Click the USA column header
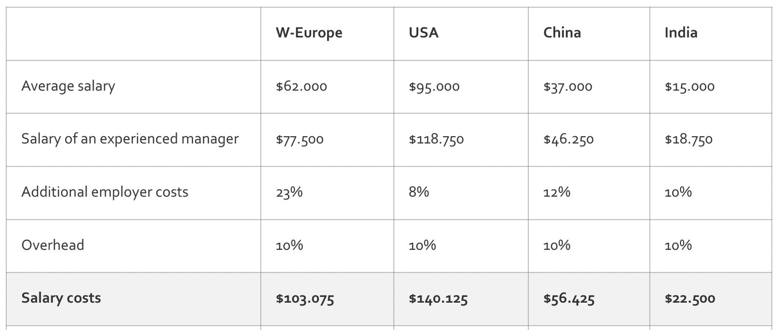 (424, 33)
